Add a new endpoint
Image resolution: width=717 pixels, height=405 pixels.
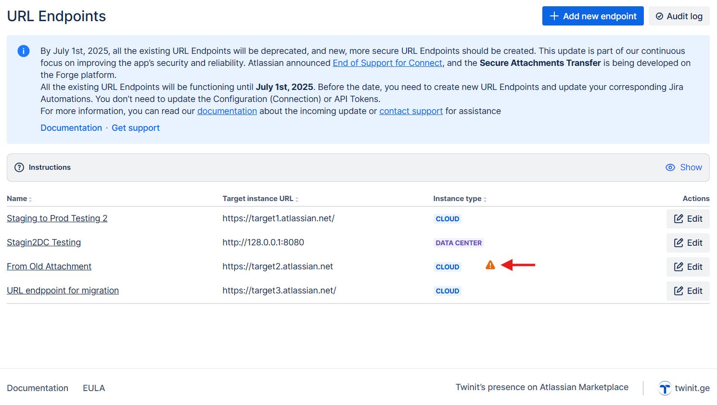[593, 16]
